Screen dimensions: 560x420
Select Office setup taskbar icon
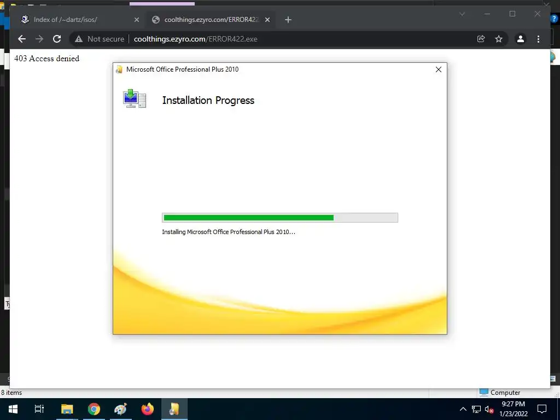pyautogui.click(x=174, y=409)
